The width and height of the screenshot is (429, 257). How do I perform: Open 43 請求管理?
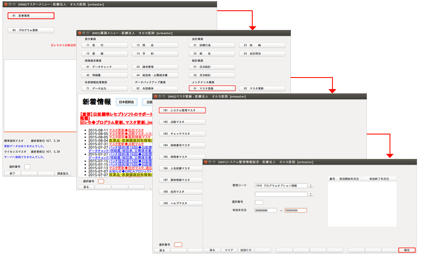click(x=155, y=67)
